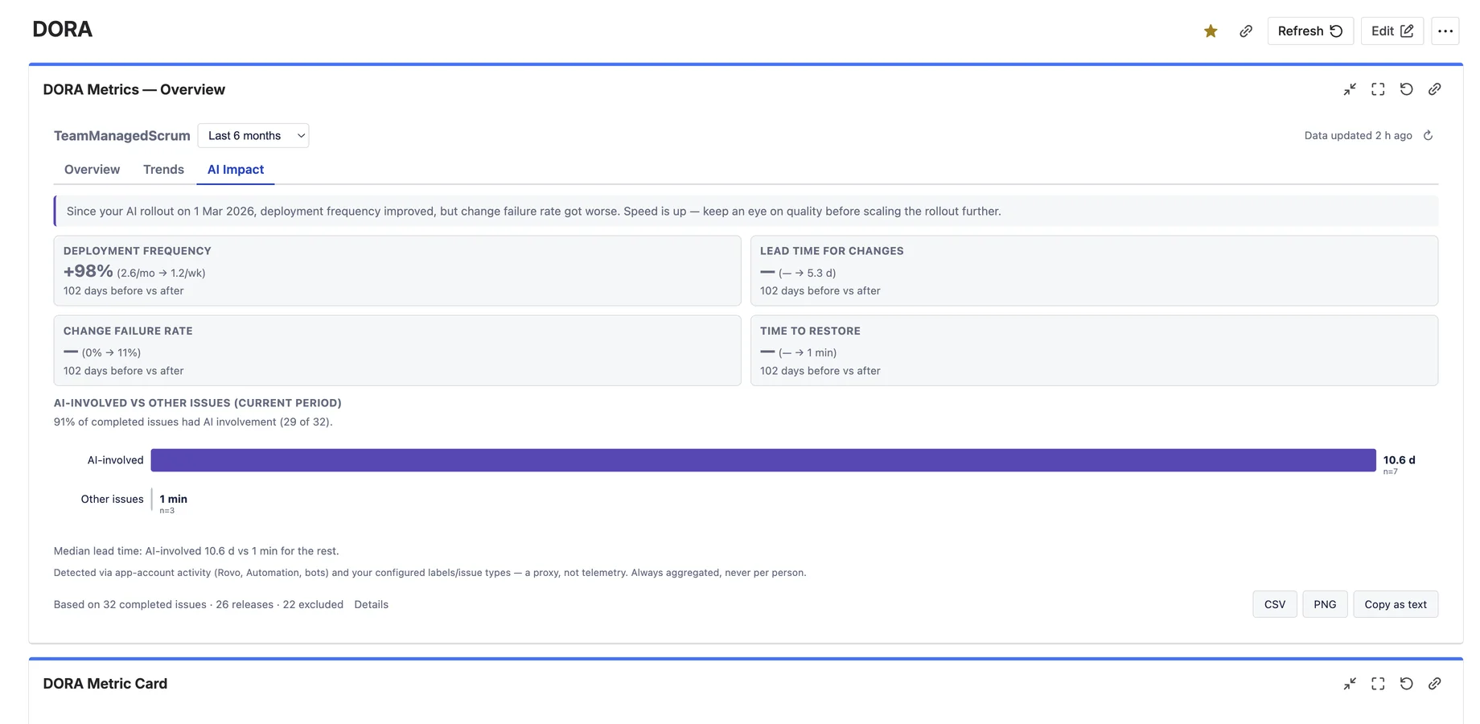Copy dashboard link icon in header

coord(1246,31)
